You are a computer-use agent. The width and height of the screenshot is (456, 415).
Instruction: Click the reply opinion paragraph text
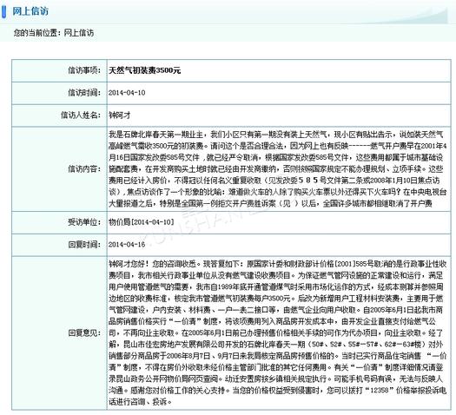(278, 333)
